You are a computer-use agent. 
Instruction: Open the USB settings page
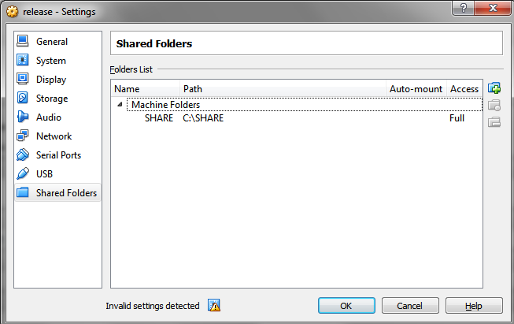(x=44, y=174)
